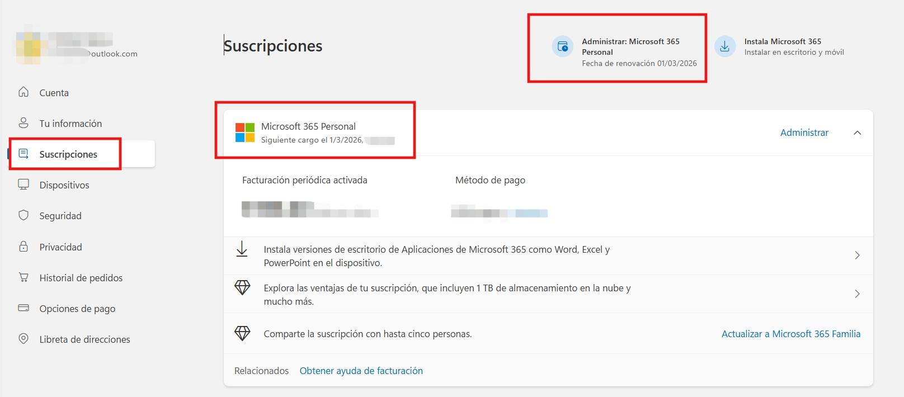Click the Siguiente cargo el 1/3/2026 text
This screenshot has height=397, width=904.
tap(312, 140)
